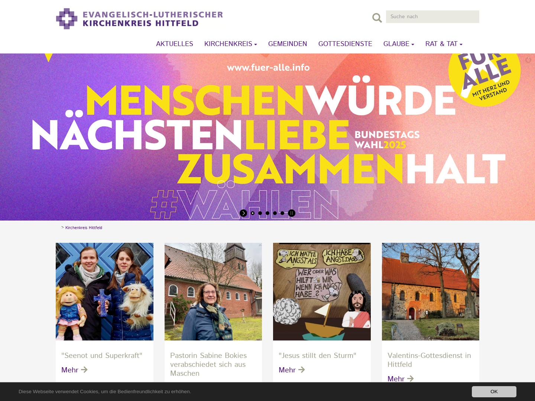Open the Hittfeld church photo
The height and width of the screenshot is (401, 535).
(431, 291)
